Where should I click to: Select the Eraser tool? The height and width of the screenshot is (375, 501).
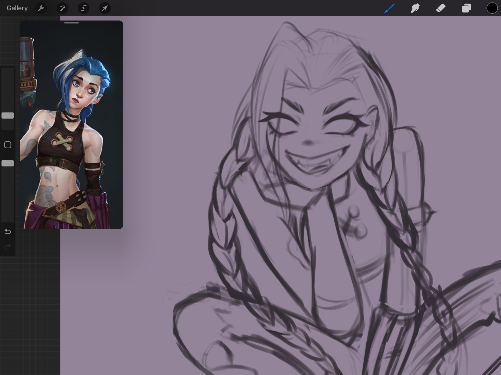click(441, 8)
